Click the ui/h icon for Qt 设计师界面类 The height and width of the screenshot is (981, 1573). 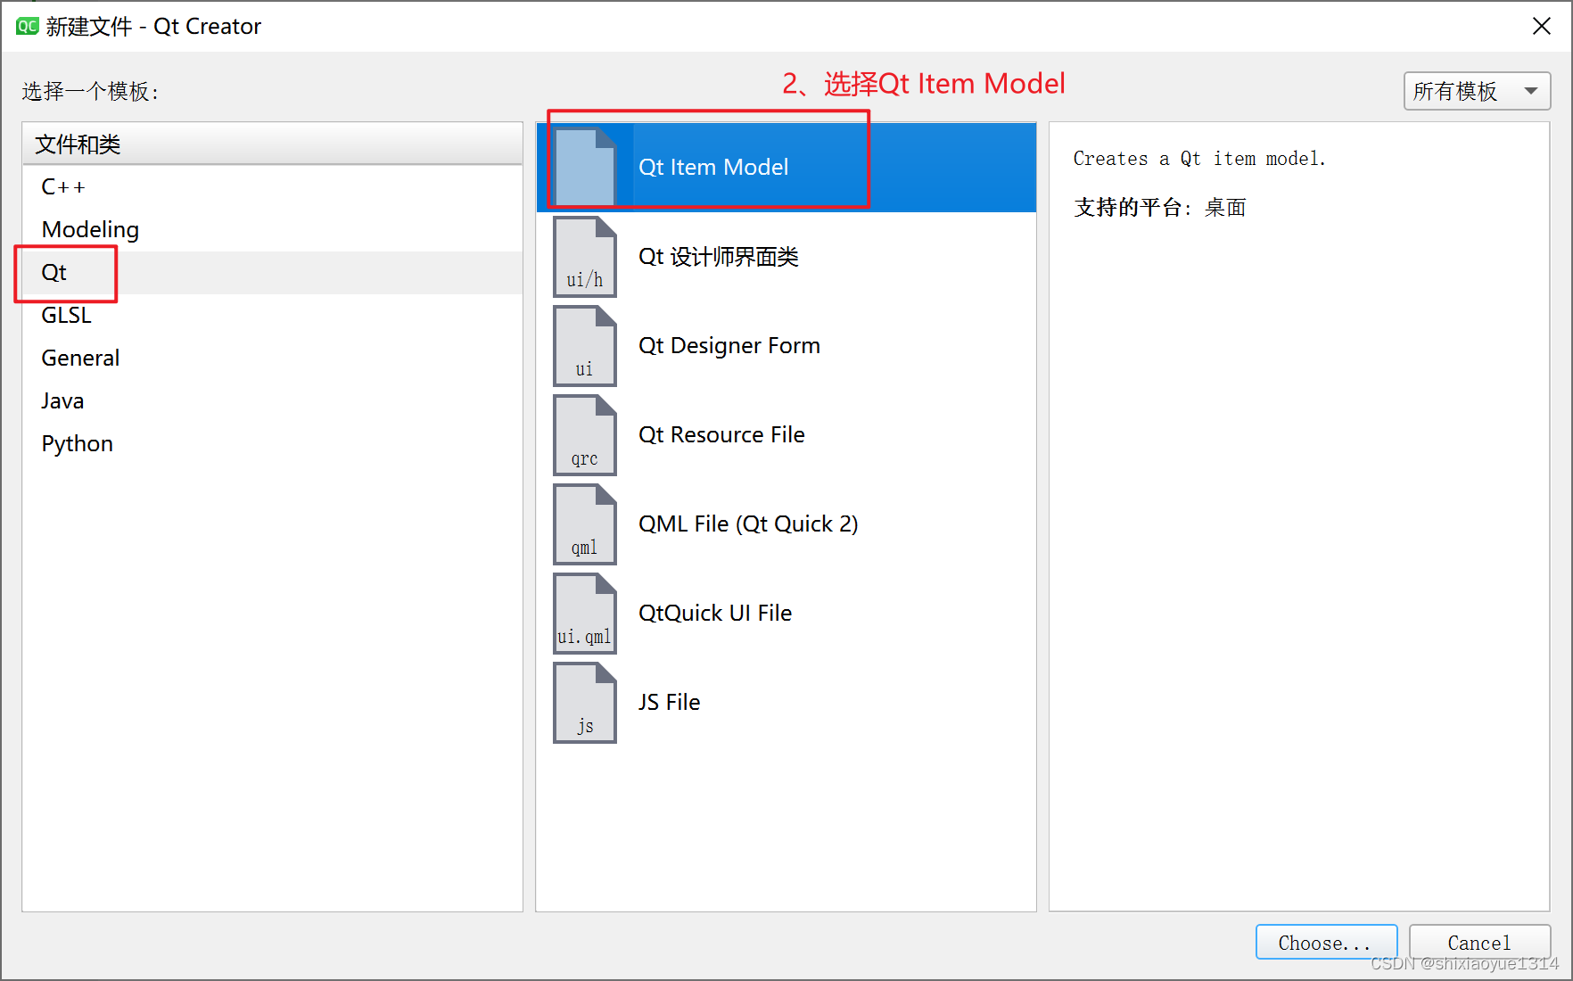(x=584, y=257)
